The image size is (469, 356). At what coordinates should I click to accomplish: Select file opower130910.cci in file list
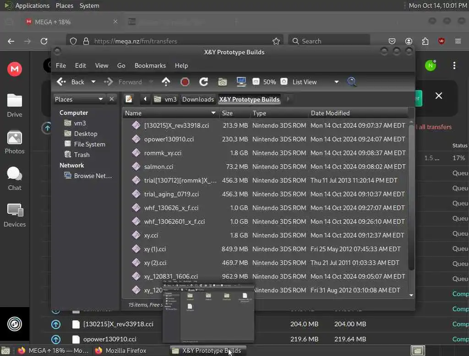(169, 139)
